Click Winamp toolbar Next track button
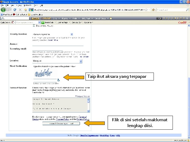The height and width of the screenshot is (142, 190). pyautogui.click(x=178, y=18)
